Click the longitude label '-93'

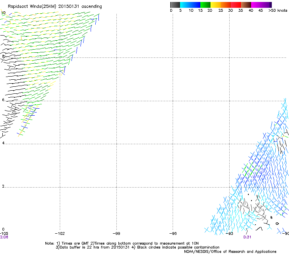tap(230, 234)
